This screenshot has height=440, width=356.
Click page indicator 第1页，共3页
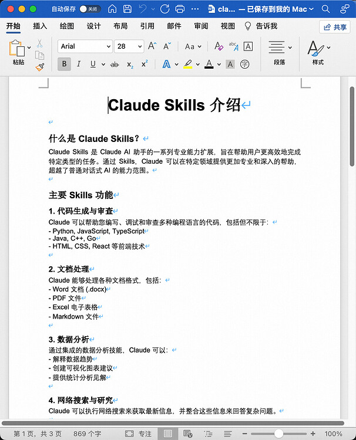tap(38, 434)
